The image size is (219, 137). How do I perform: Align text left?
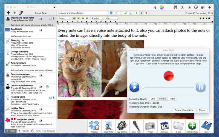[74, 18]
